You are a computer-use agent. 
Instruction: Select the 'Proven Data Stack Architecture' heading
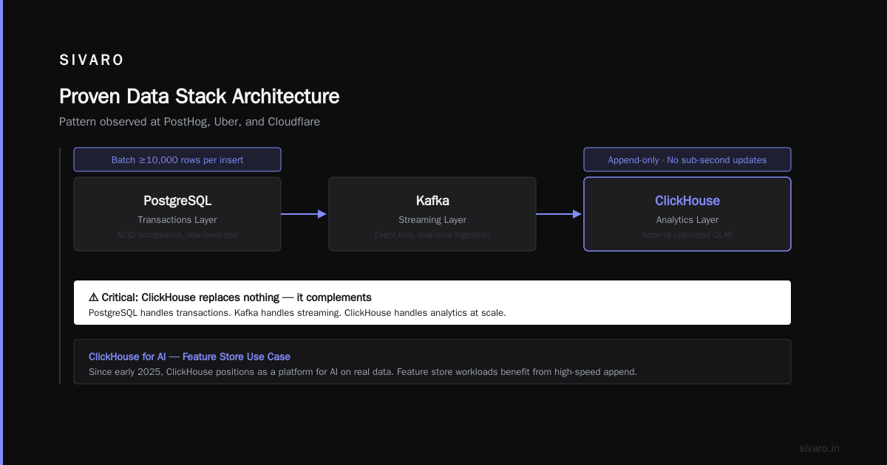tap(200, 97)
